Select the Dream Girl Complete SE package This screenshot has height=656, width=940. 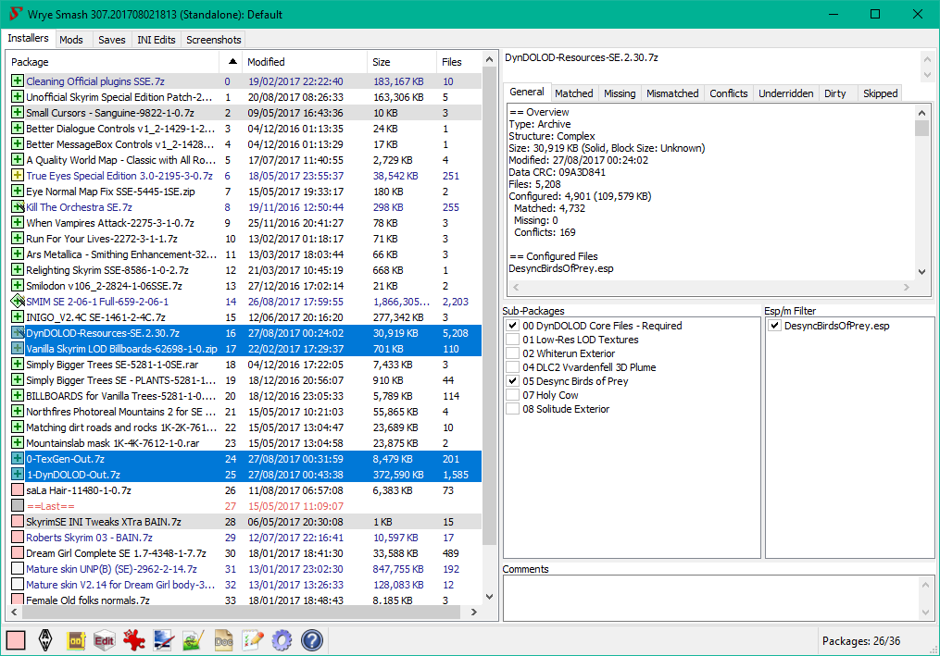pyautogui.click(x=244, y=553)
